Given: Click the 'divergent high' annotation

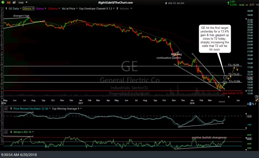Looking at the screenshot, I should (21, 16).
